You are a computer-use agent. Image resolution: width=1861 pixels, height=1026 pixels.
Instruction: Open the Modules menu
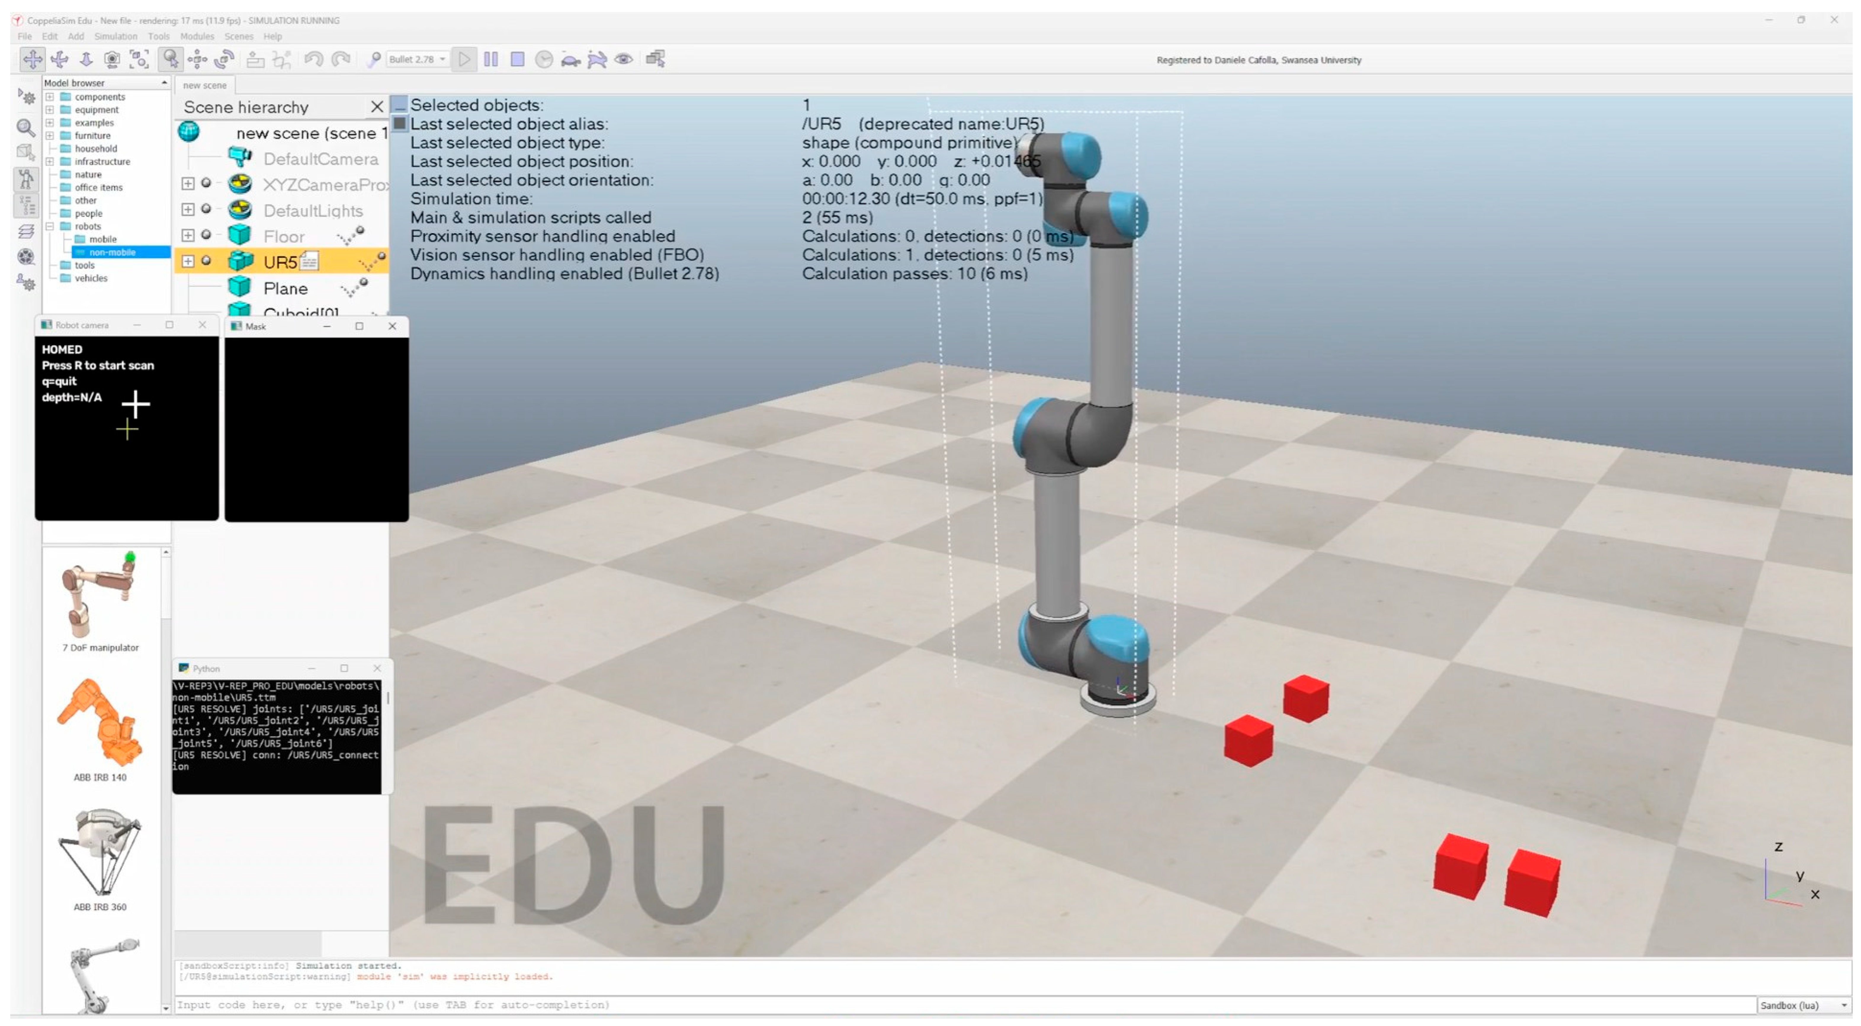click(x=197, y=36)
